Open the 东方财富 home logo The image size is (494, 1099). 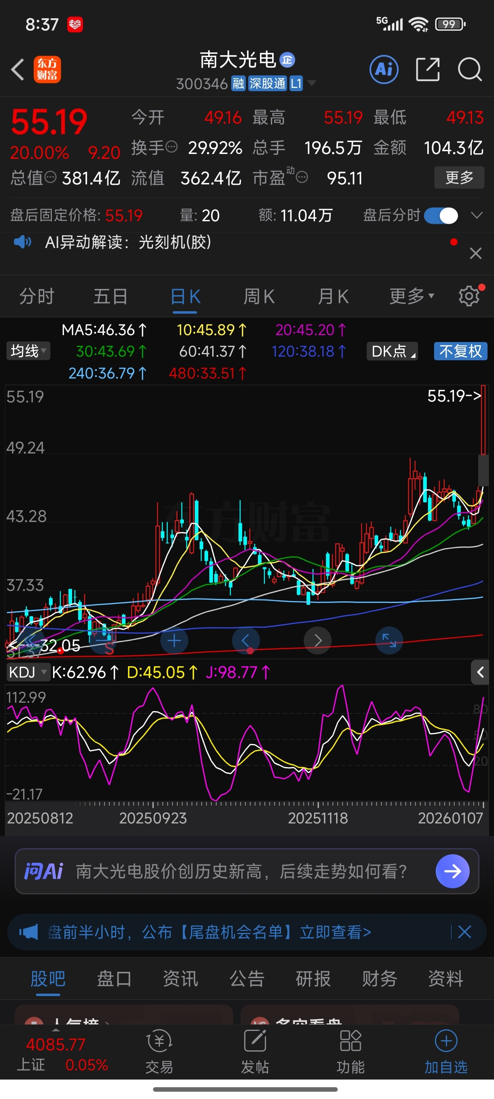47,70
